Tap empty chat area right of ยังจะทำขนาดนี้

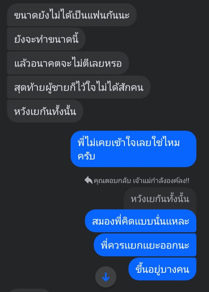coord(146,39)
